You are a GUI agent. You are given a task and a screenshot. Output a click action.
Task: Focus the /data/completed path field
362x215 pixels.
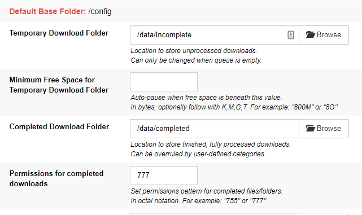(x=215, y=129)
